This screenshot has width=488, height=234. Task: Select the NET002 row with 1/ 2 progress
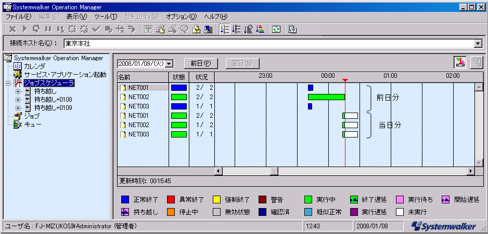[166, 125]
